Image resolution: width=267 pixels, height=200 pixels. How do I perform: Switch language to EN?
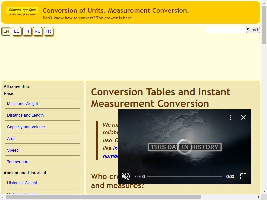(x=6, y=31)
